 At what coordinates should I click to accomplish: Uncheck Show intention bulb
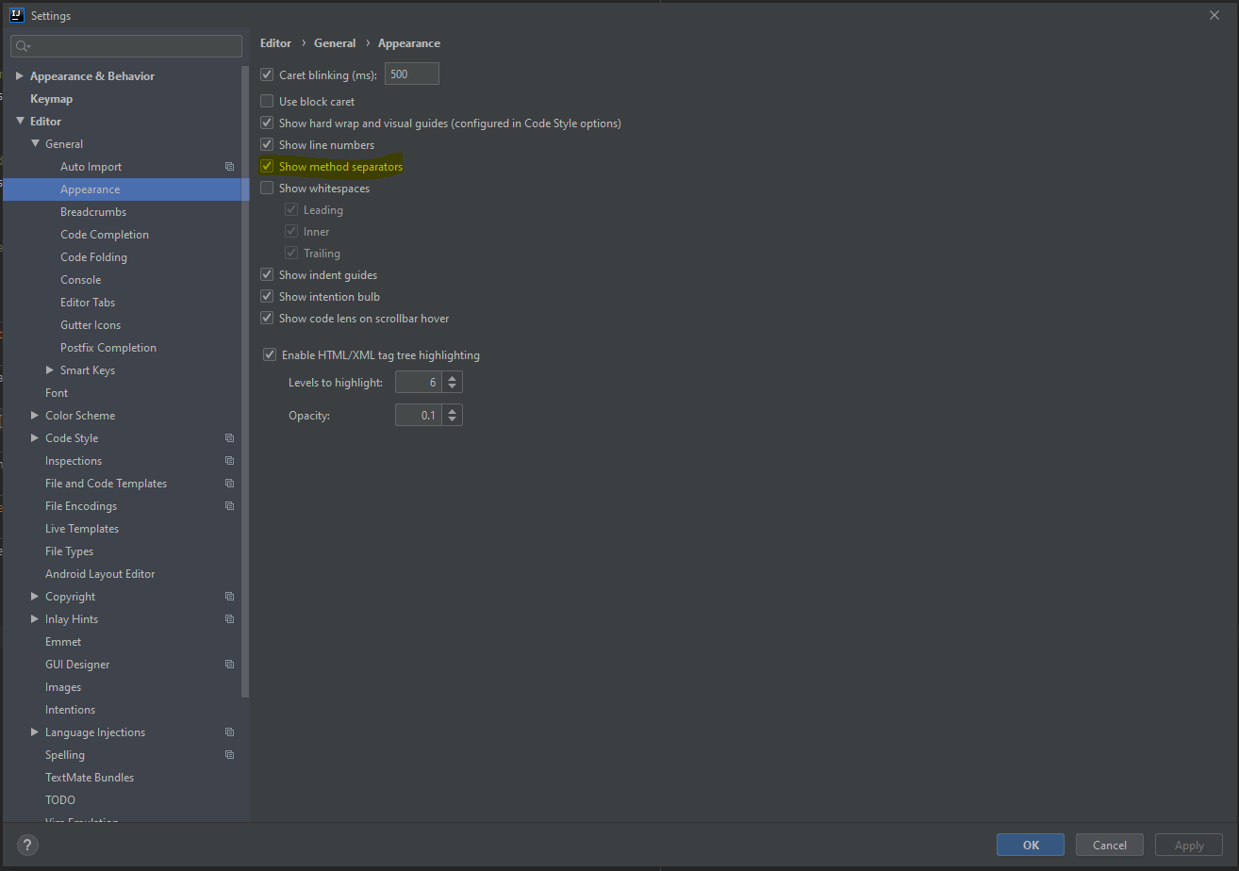pyautogui.click(x=267, y=296)
